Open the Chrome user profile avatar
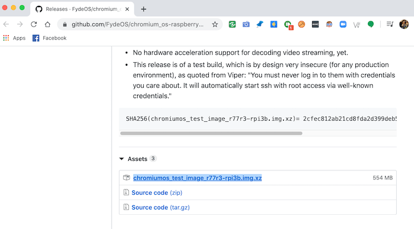Image resolution: width=414 pixels, height=229 pixels. pos(404,24)
